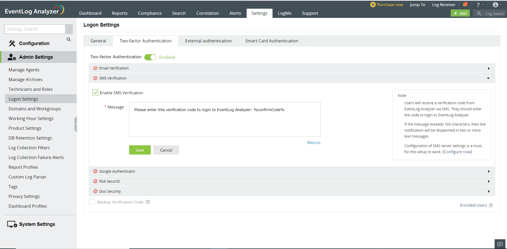
Task: Expand the Google Authenticator section arrow
Action: 489,171
